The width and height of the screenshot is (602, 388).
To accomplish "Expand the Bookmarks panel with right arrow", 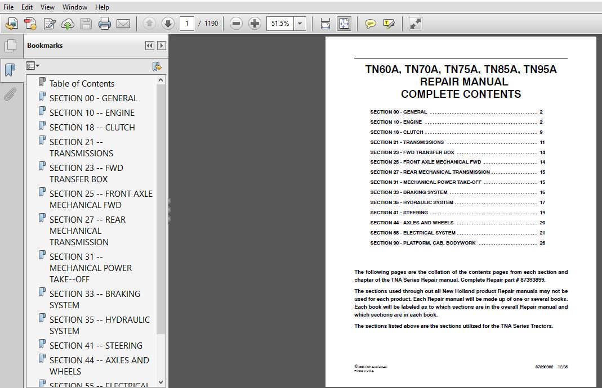I will pos(162,46).
